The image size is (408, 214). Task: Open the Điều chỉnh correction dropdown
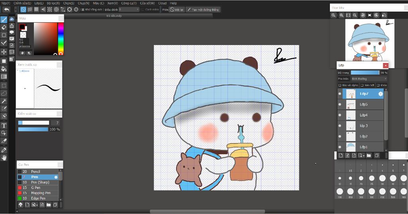click(x=129, y=10)
